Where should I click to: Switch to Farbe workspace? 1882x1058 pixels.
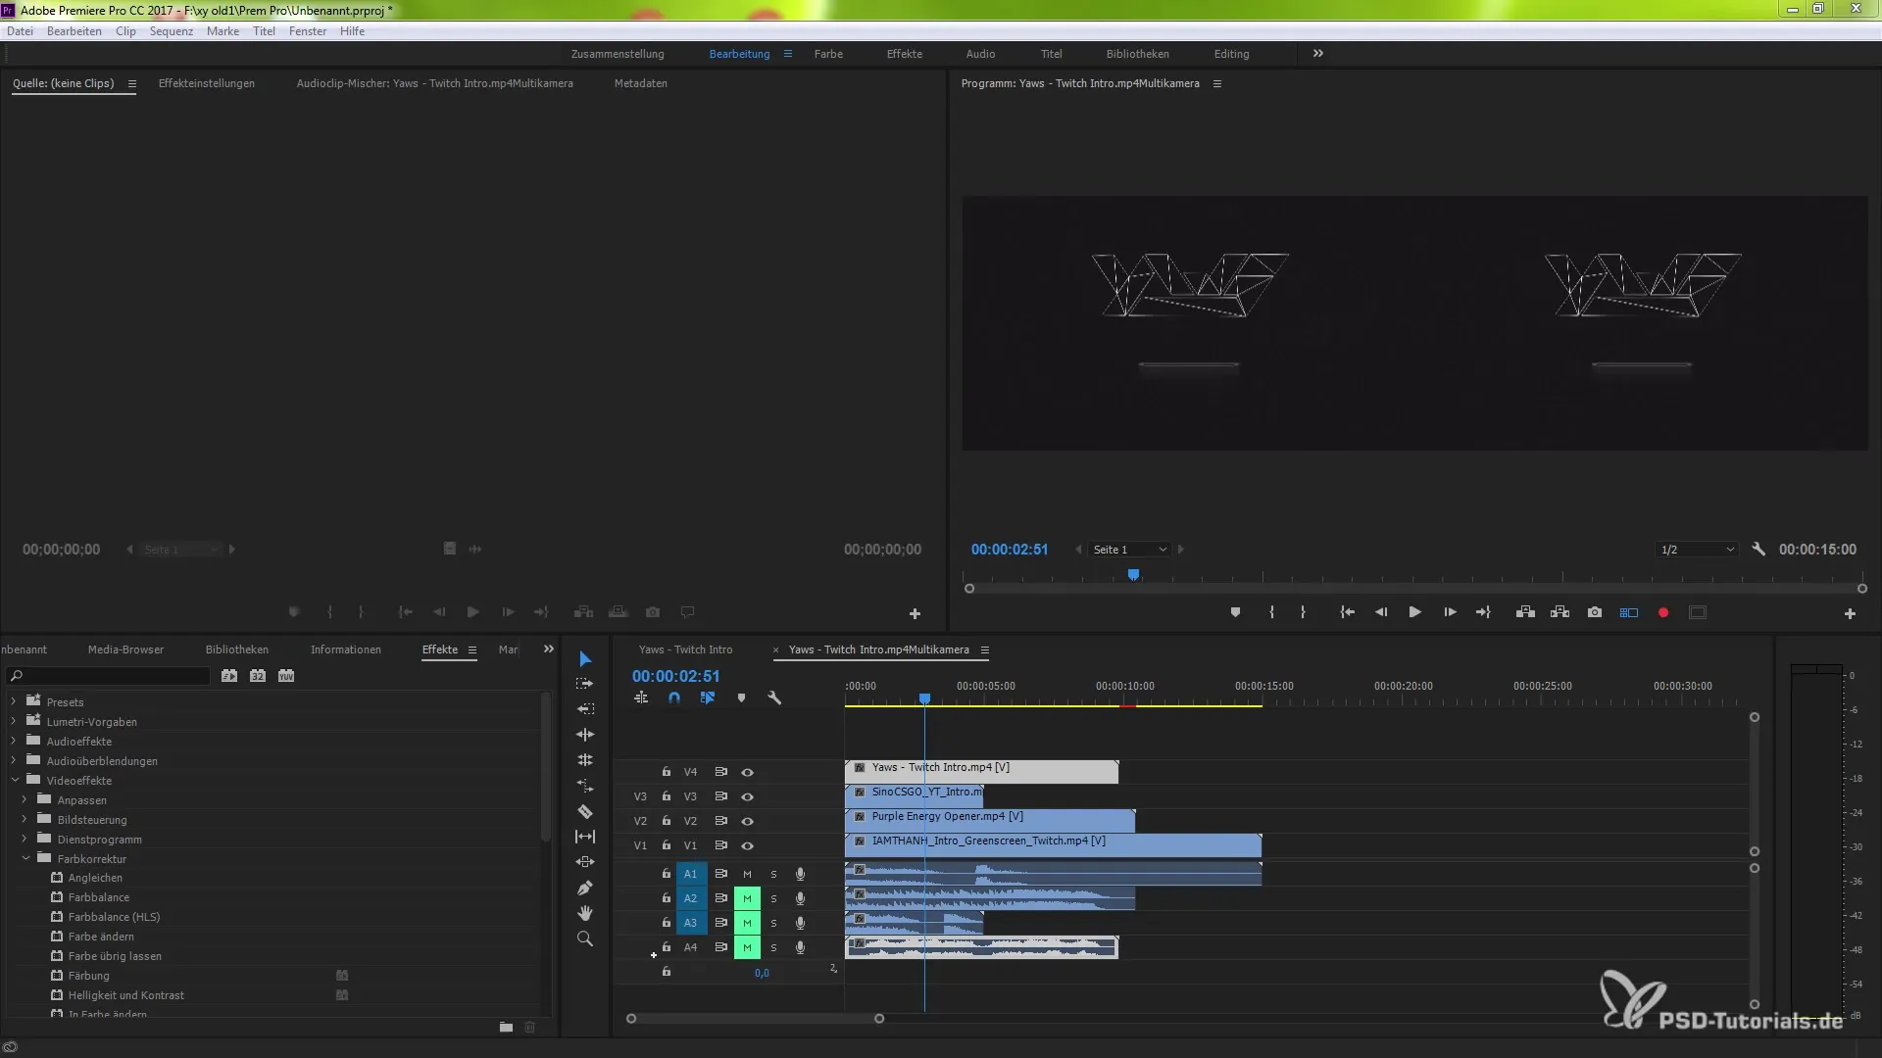tap(828, 54)
